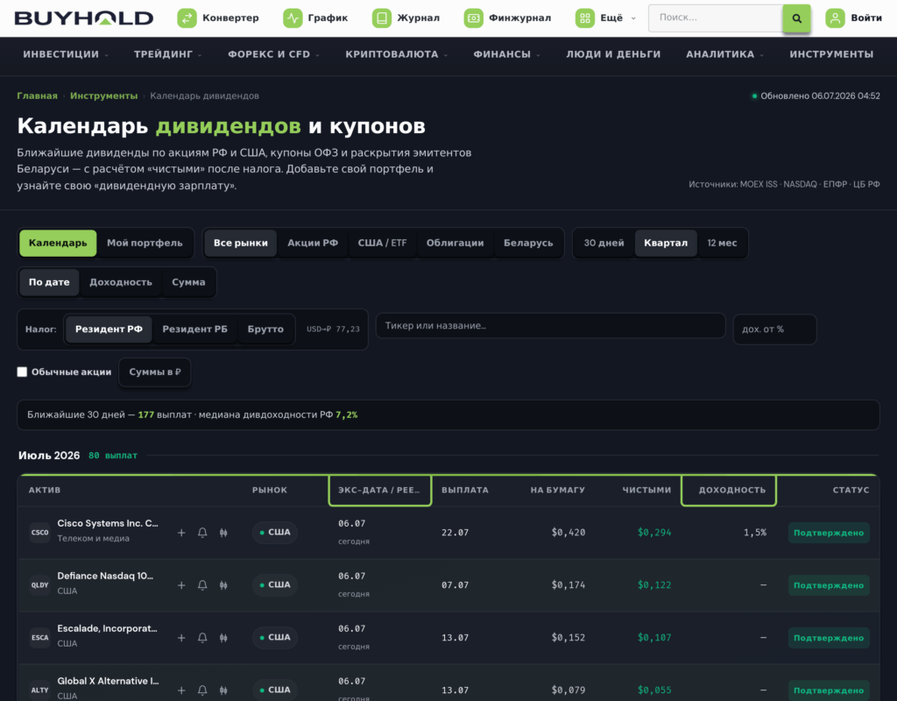The width and height of the screenshot is (897, 701).
Task: Click the ESCA ticker badge
Action: coord(40,638)
